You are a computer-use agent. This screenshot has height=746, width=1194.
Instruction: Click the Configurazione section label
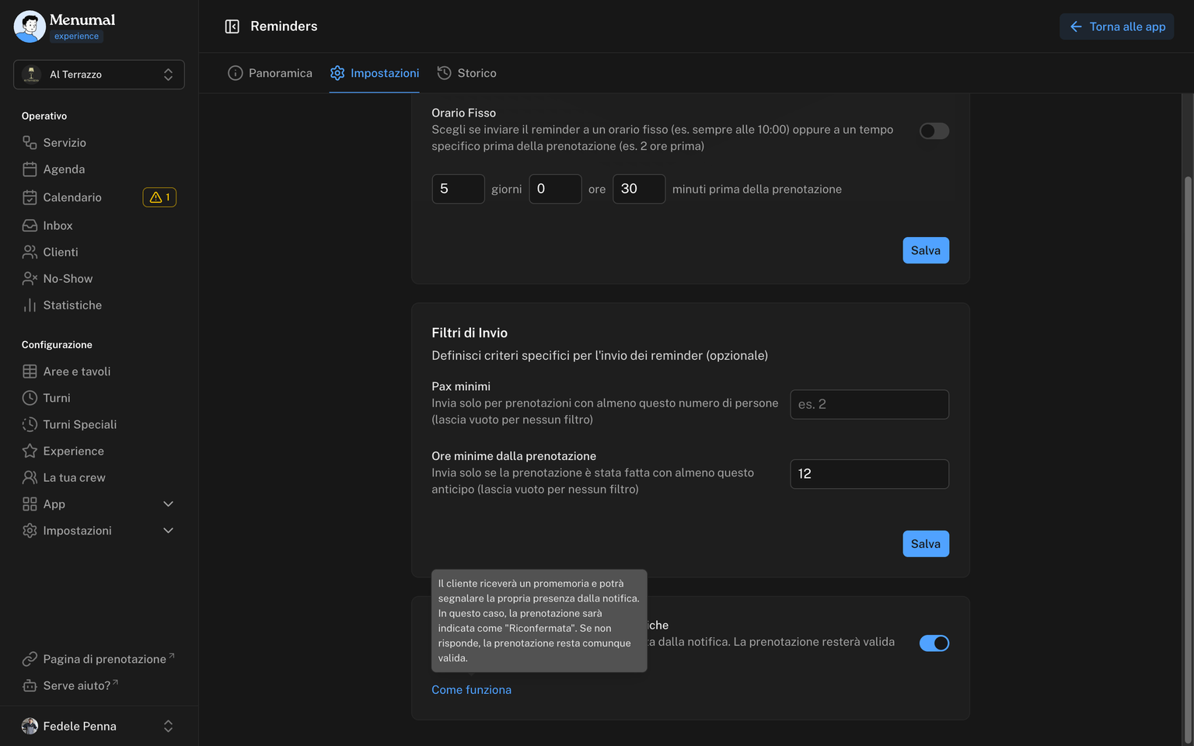point(57,344)
